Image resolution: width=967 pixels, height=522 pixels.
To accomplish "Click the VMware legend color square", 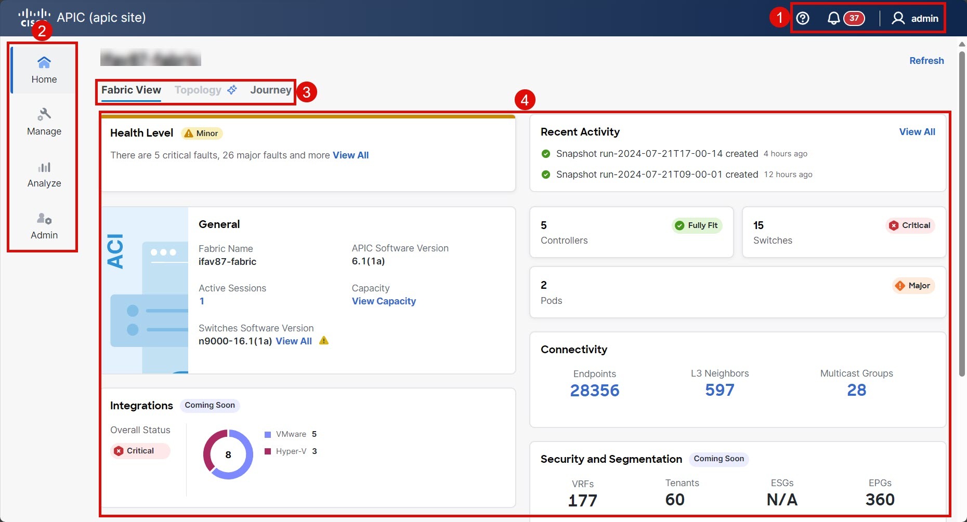I will 268,434.
